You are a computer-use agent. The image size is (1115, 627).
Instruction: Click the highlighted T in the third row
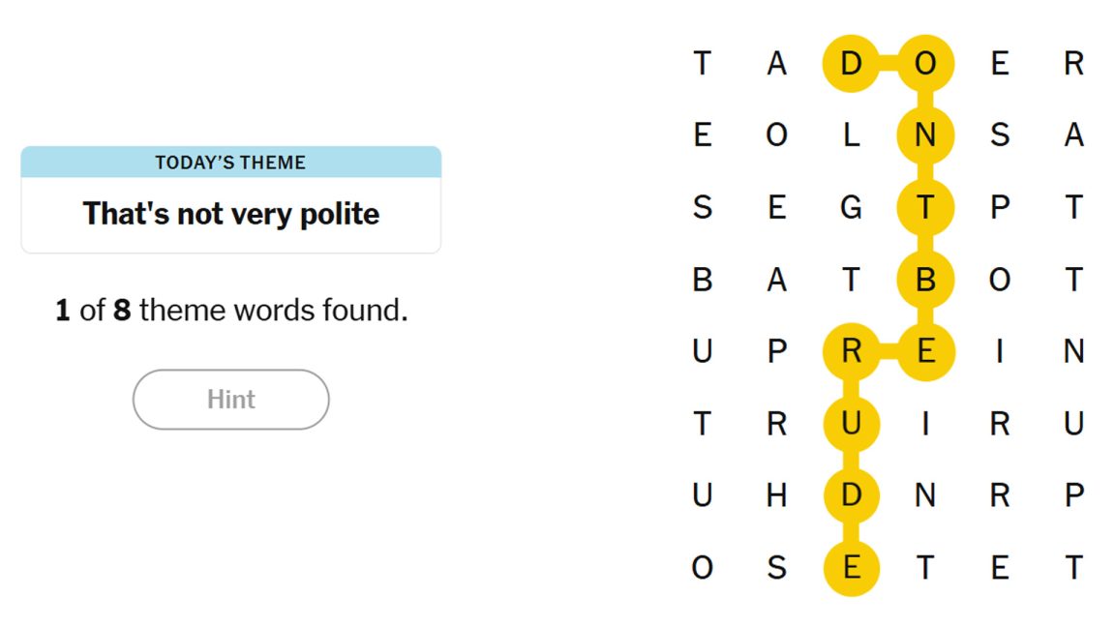coord(925,206)
